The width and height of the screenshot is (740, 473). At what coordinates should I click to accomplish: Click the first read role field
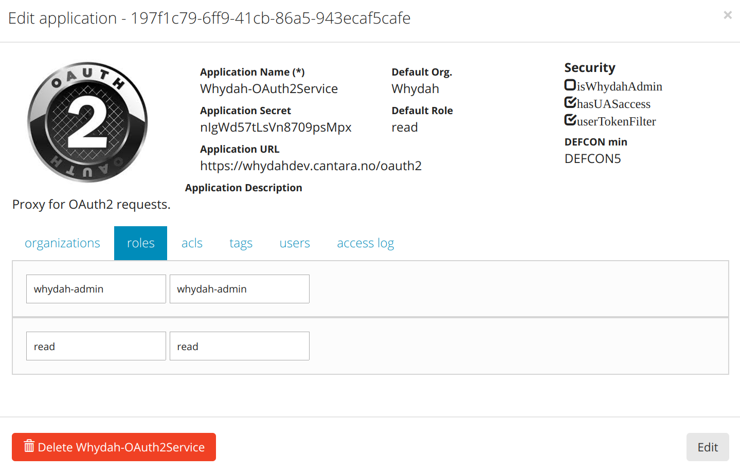tap(96, 346)
